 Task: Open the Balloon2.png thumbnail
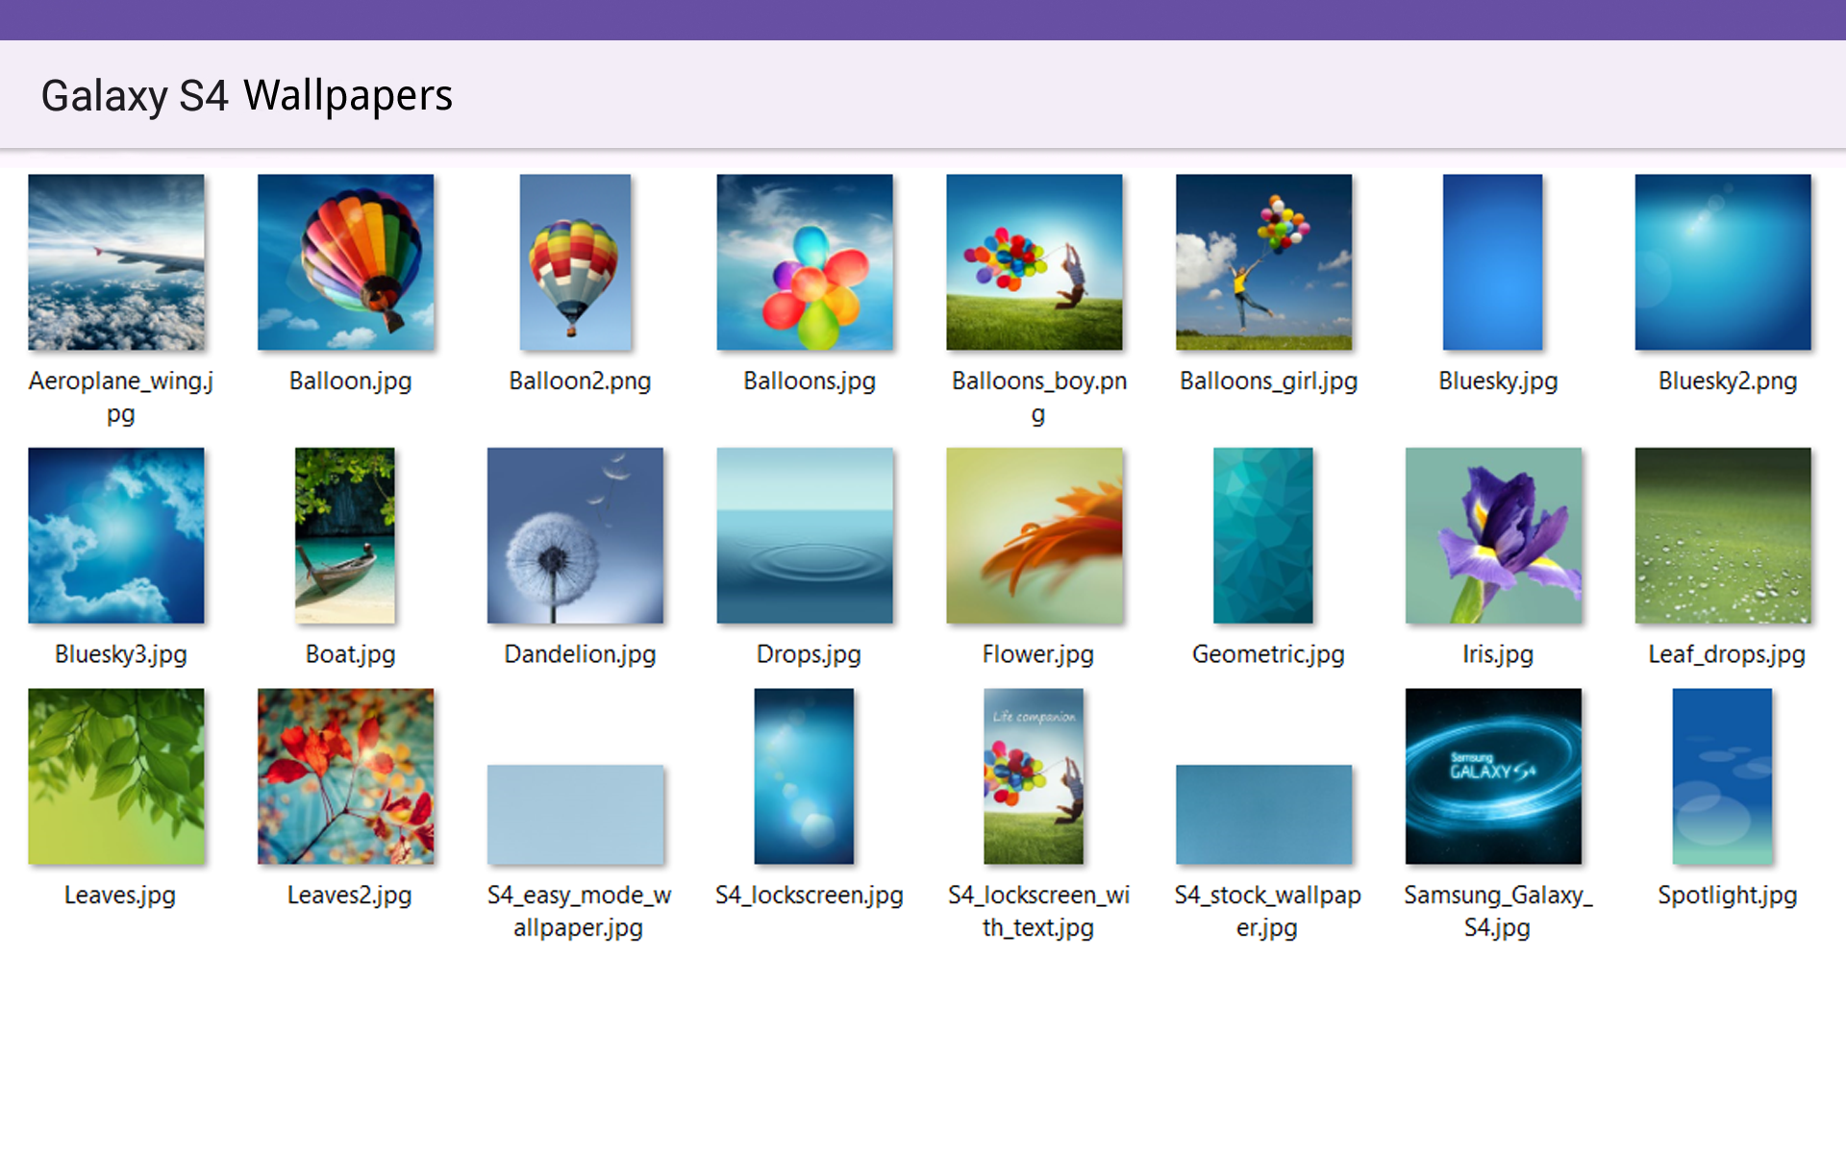[x=575, y=261]
